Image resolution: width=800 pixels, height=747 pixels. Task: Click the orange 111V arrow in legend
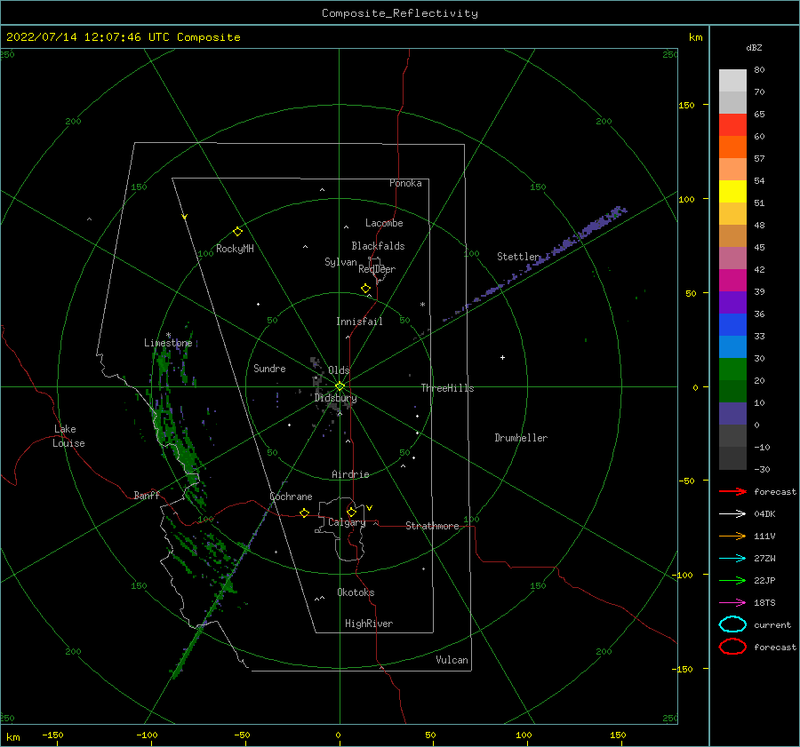(x=732, y=536)
